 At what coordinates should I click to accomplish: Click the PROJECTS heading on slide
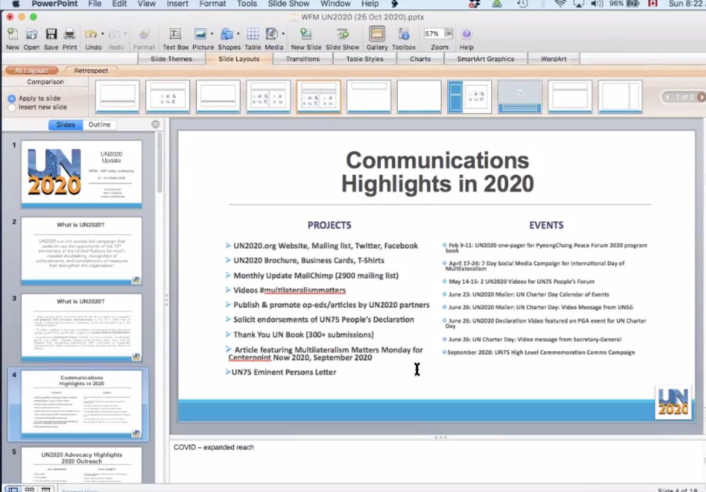[x=329, y=225]
